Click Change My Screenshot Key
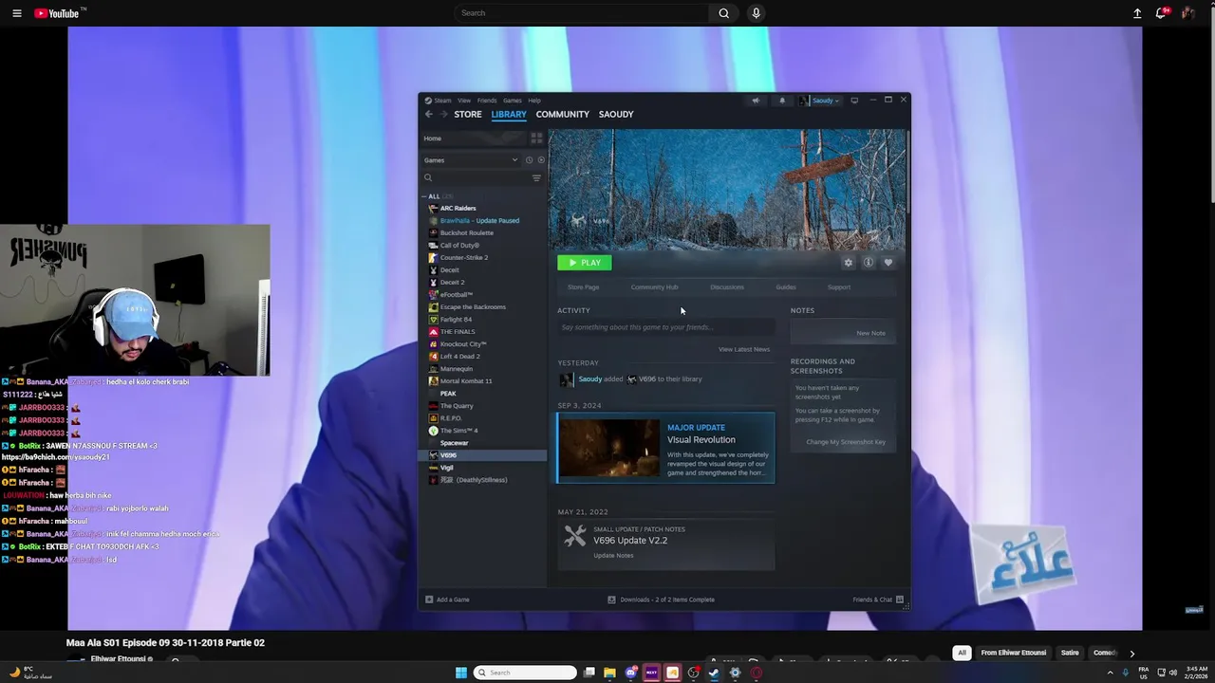 (846, 442)
